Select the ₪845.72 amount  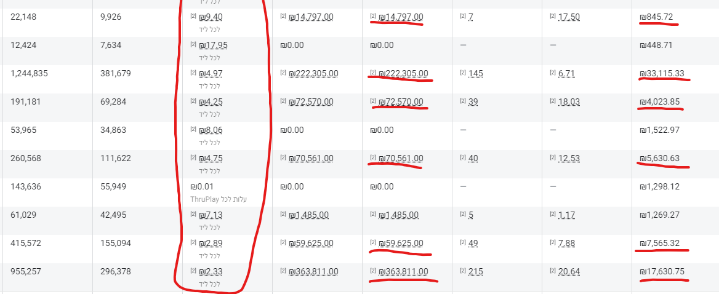(657, 17)
